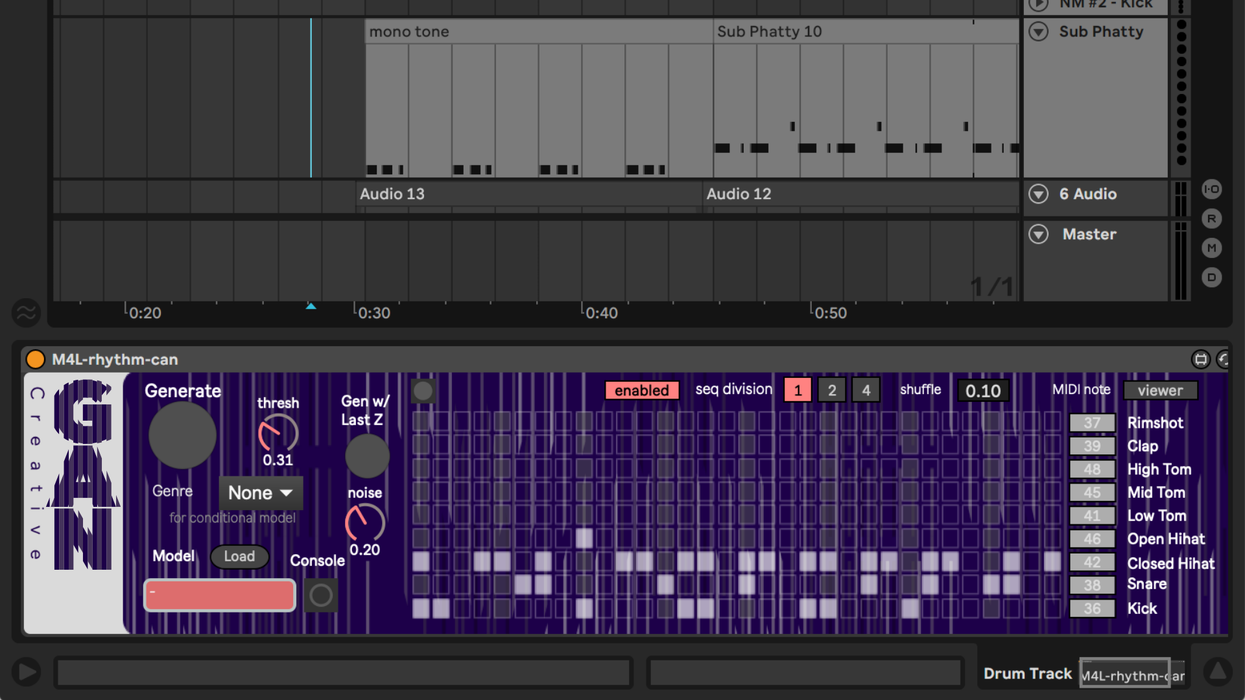Click the shuffle value 0.10
The height and width of the screenshot is (700, 1245).
click(983, 391)
